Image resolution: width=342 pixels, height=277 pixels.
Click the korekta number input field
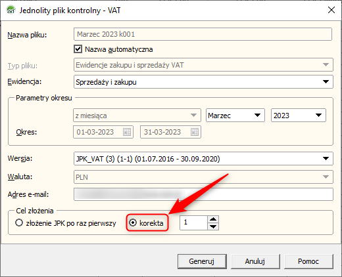193,223
